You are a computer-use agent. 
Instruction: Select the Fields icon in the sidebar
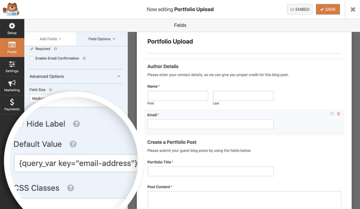click(x=12, y=47)
